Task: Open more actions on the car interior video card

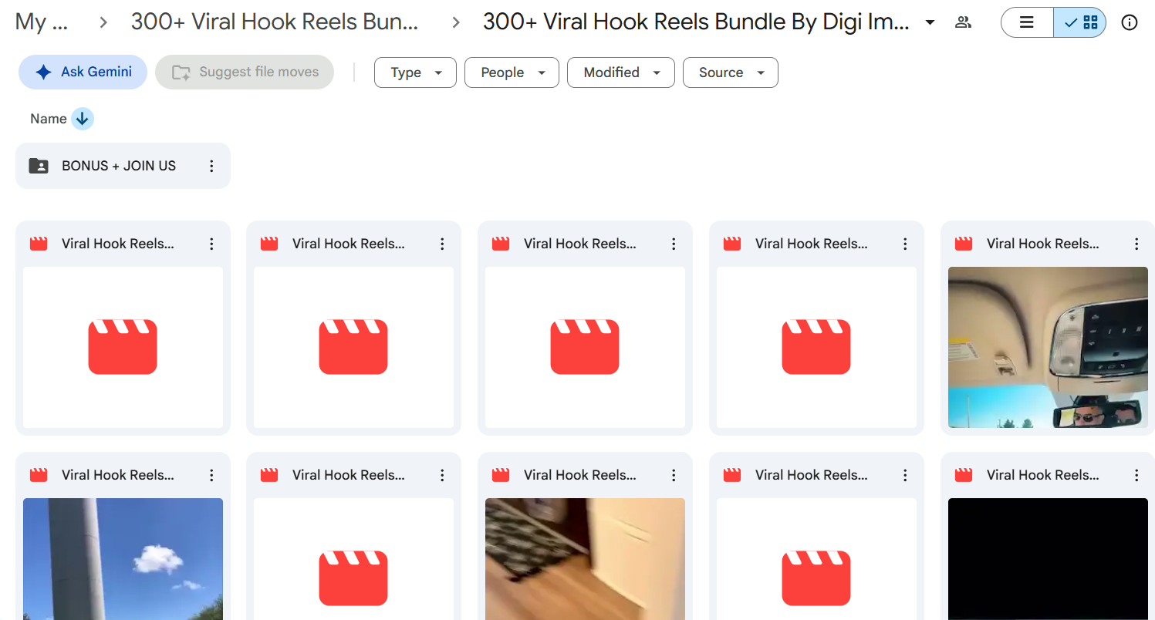Action: 1136,244
